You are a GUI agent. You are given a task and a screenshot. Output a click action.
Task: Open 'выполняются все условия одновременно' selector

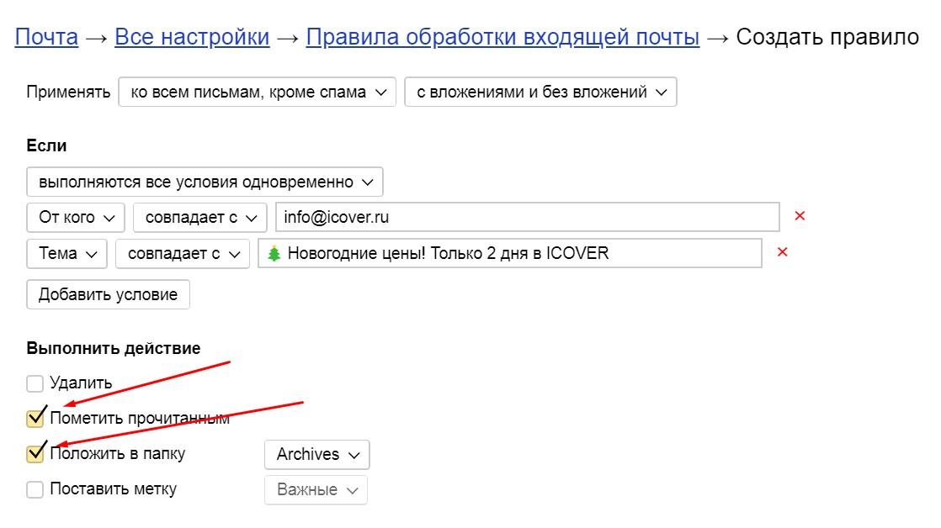(x=205, y=182)
